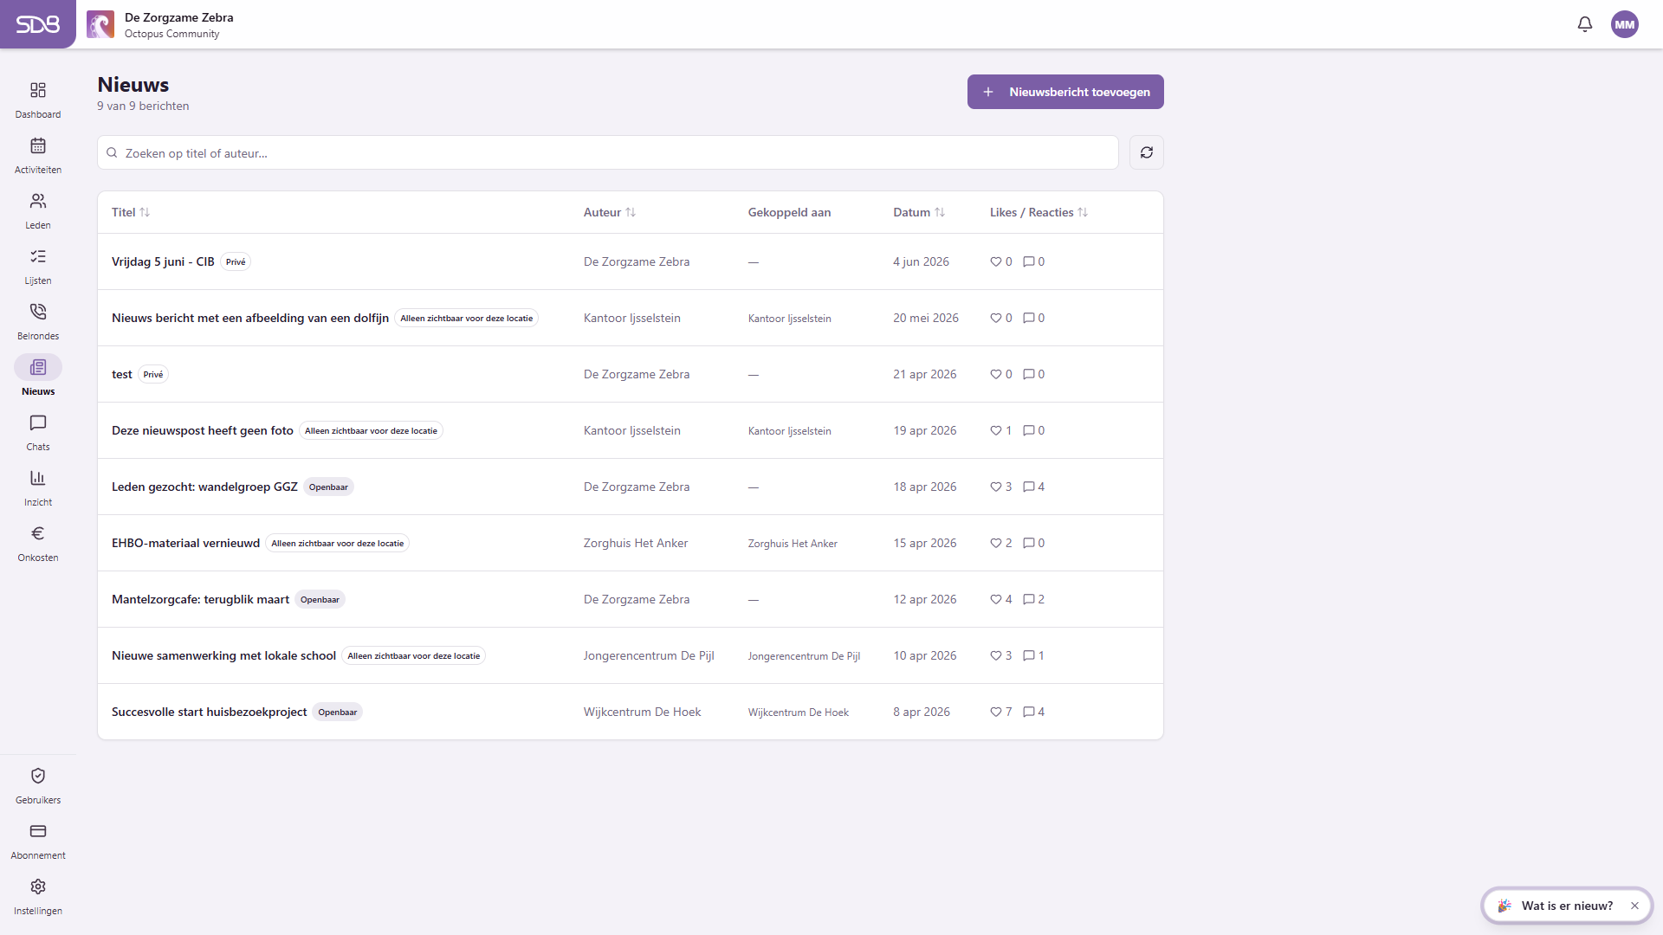1663x935 pixels.
Task: Open Onkosten euro icon
Action: click(38, 533)
